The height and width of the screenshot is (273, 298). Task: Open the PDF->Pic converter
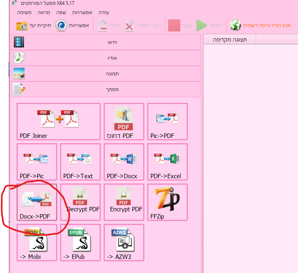[x=37, y=162]
